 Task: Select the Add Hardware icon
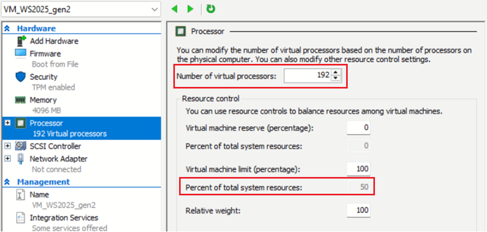20,41
